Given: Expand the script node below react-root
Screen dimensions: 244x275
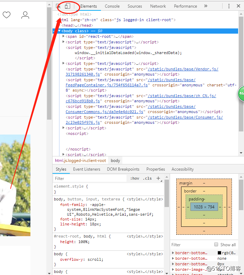Looking at the screenshot, I should tap(64, 42).
